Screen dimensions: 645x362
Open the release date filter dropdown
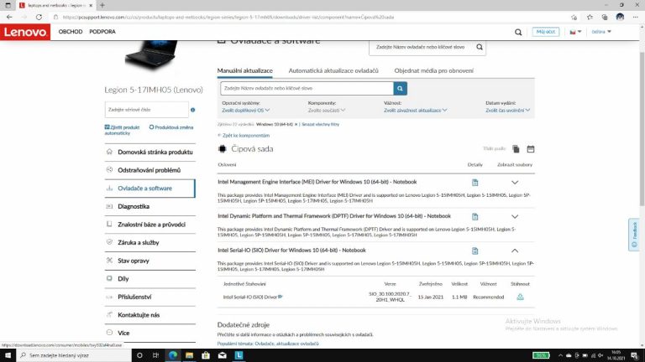(506, 110)
